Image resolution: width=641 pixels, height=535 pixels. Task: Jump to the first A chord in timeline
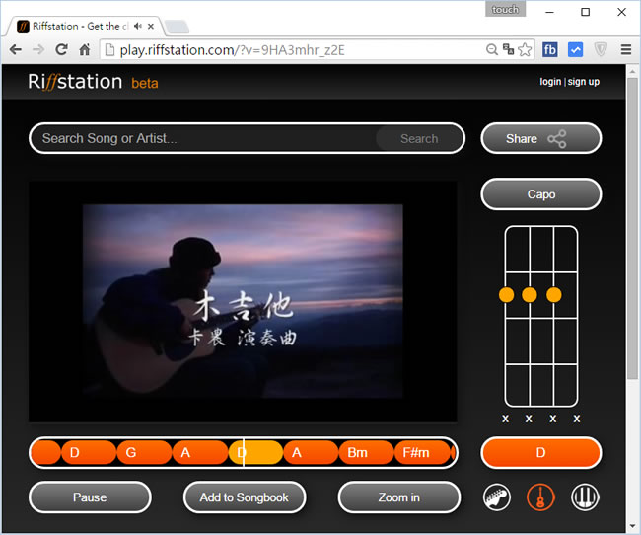coord(200,453)
